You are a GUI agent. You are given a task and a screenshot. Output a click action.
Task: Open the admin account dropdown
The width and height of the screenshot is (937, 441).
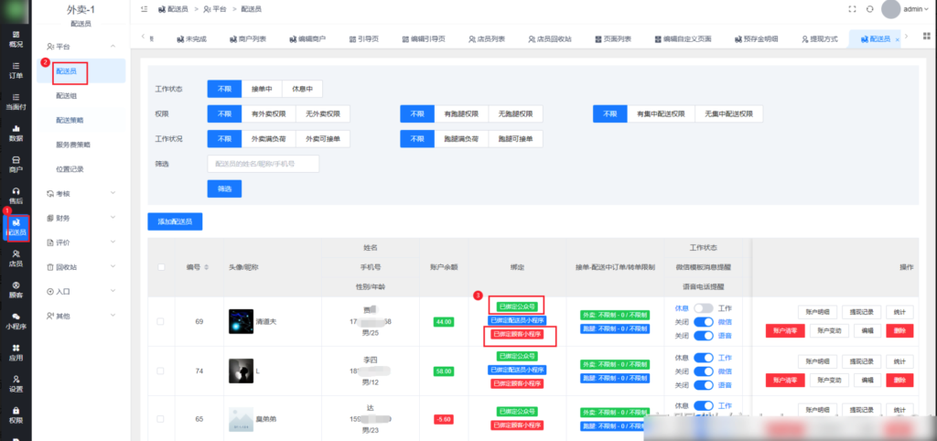[x=917, y=9]
